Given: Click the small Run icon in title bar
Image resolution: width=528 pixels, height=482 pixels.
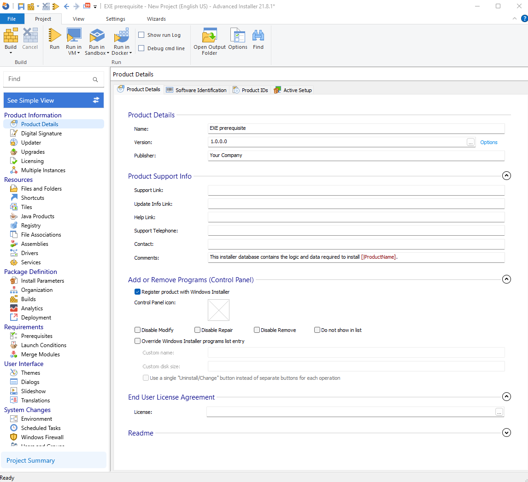Looking at the screenshot, I should [56, 6].
